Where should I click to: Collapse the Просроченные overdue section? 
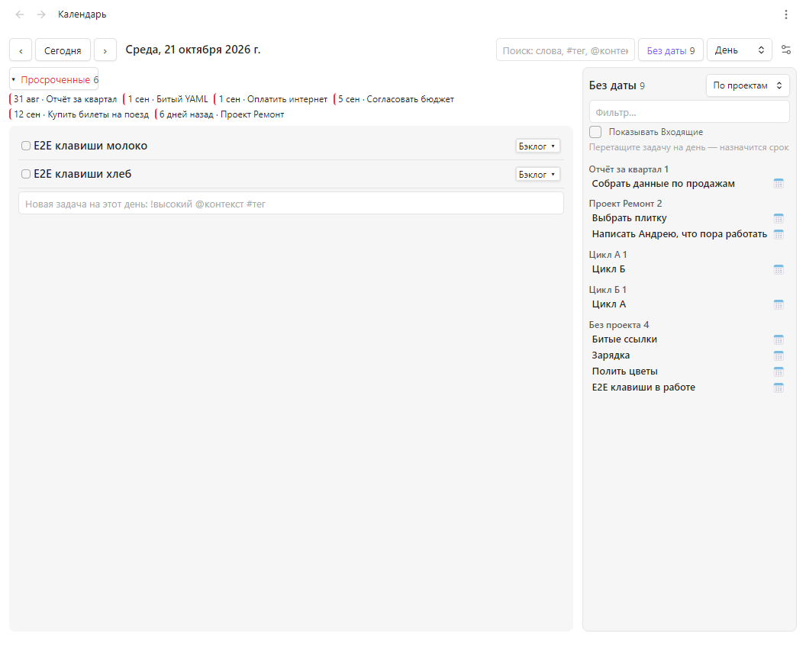54,79
